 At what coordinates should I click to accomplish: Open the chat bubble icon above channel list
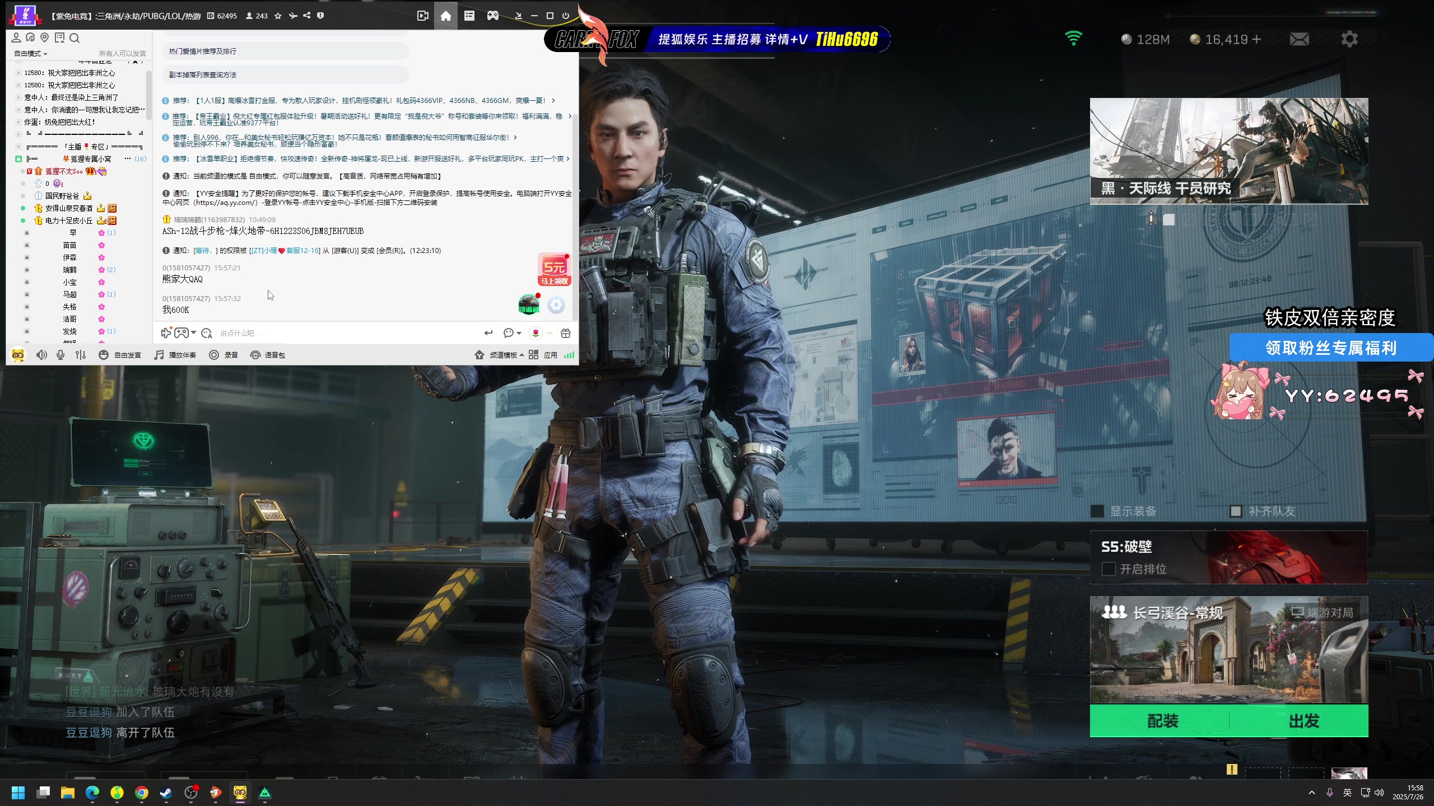pyautogui.click(x=30, y=38)
